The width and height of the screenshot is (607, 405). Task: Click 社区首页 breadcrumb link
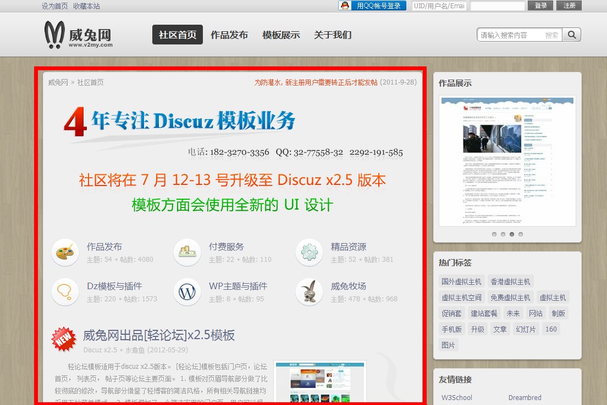coord(90,82)
